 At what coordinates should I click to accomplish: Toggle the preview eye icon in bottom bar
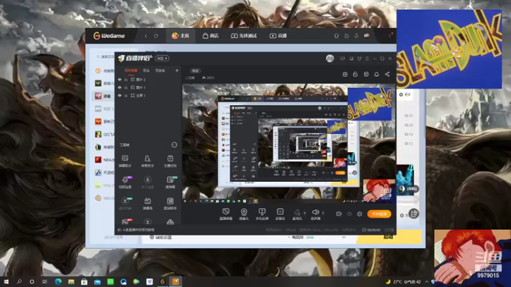click(349, 214)
